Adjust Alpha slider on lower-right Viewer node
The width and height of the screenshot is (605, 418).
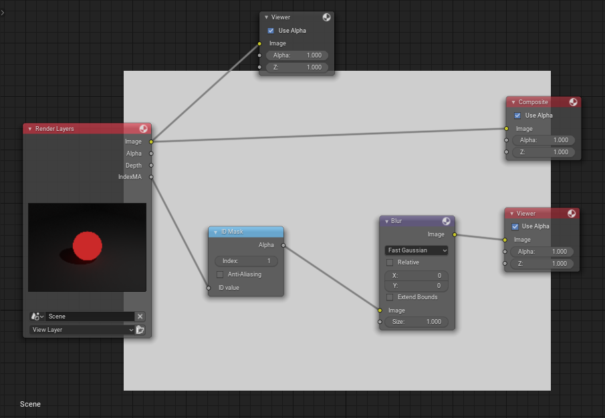541,252
